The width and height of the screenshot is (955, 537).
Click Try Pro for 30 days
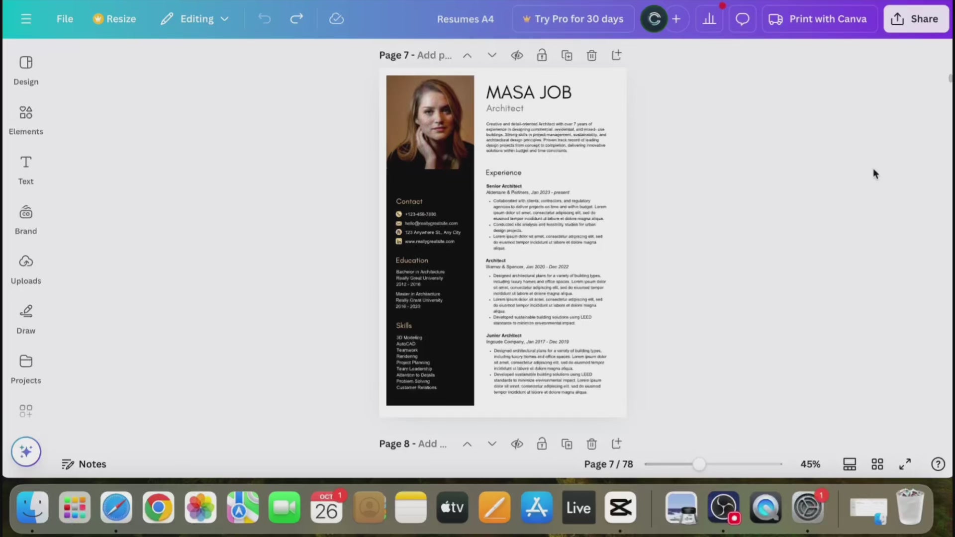coord(573,19)
